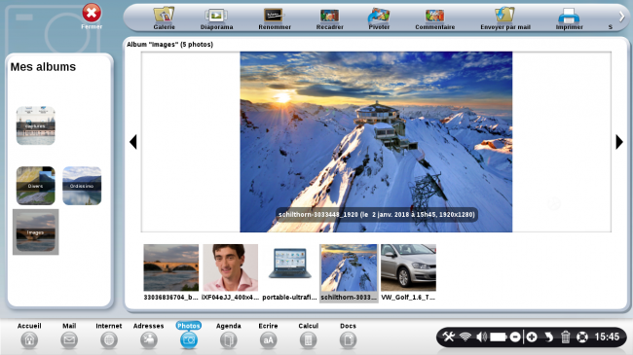Start the Diaporama slideshow
Screen dimensions: 633x355
click(x=216, y=18)
